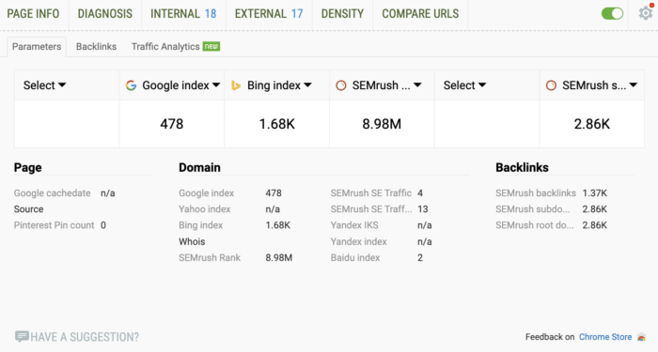Click the Baidu index label
The height and width of the screenshot is (352, 658).
[355, 258]
